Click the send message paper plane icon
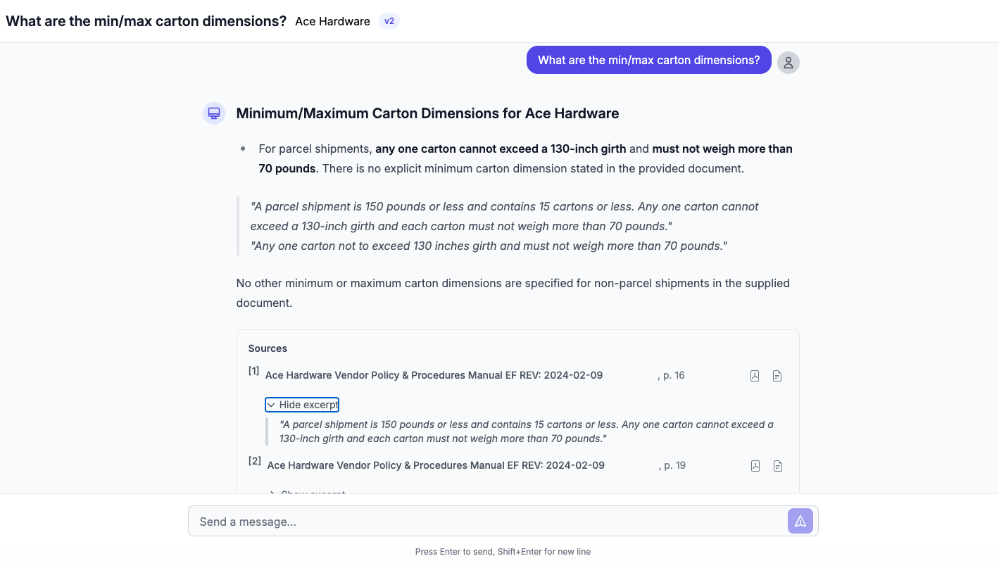 pyautogui.click(x=800, y=521)
